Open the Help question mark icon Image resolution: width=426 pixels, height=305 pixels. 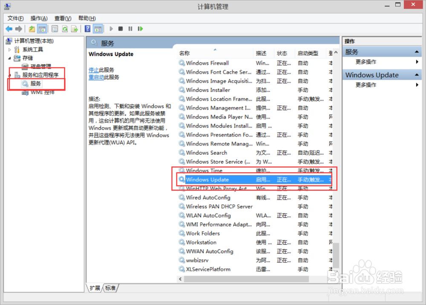coord(87,29)
